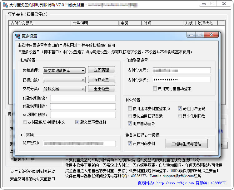Click 安全又可靠的网站充值接口 text

(x=33, y=179)
